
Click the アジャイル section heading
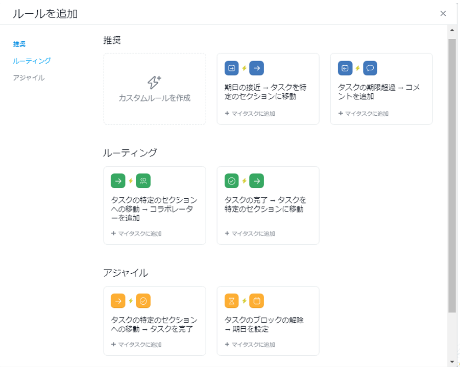pyautogui.click(x=126, y=273)
